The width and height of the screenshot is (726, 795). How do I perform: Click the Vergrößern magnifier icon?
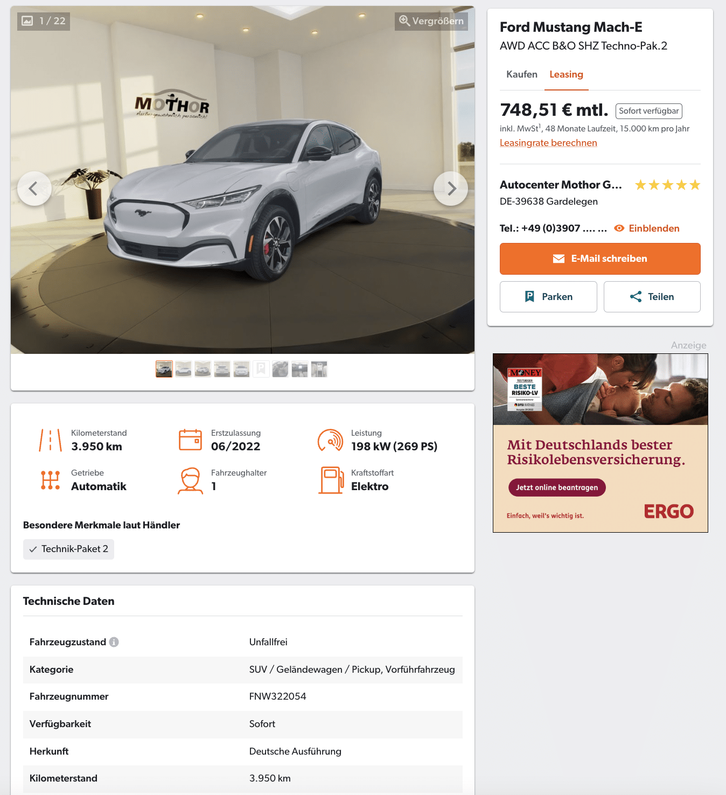404,20
